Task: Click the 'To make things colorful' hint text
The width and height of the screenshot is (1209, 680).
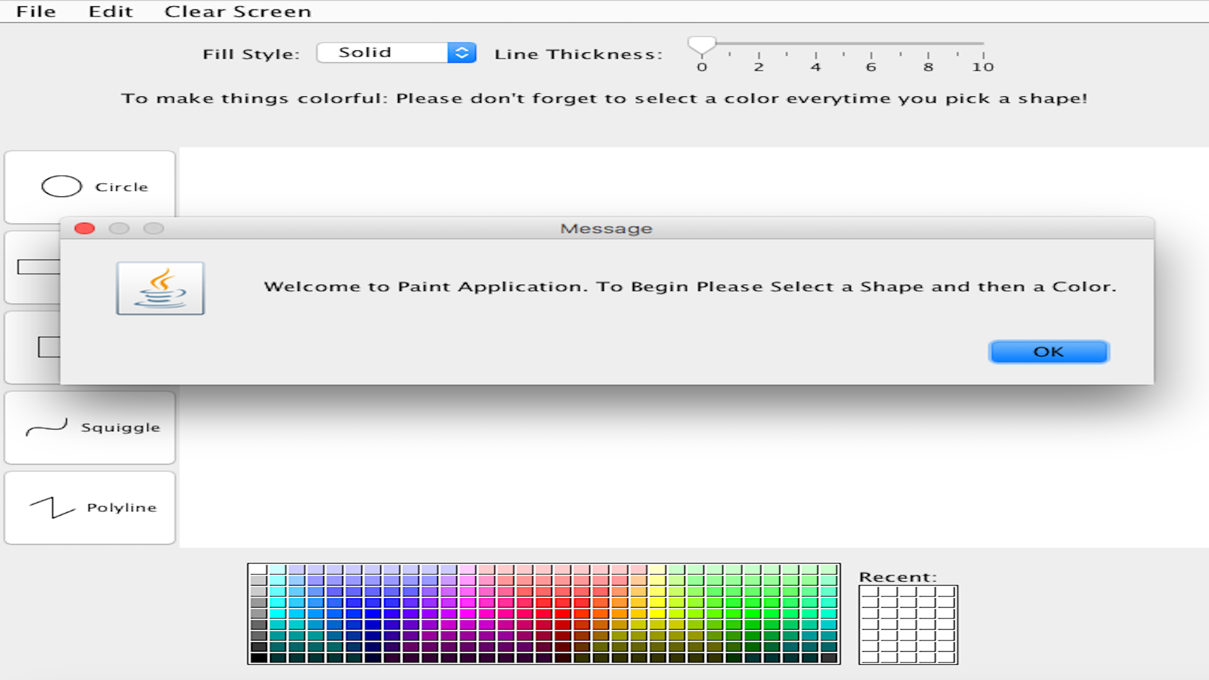Action: click(604, 98)
